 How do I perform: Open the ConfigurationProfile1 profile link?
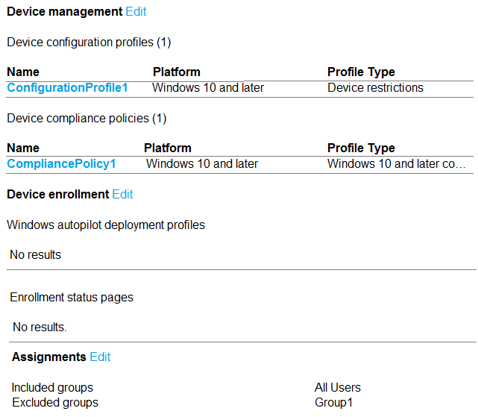[x=68, y=88]
